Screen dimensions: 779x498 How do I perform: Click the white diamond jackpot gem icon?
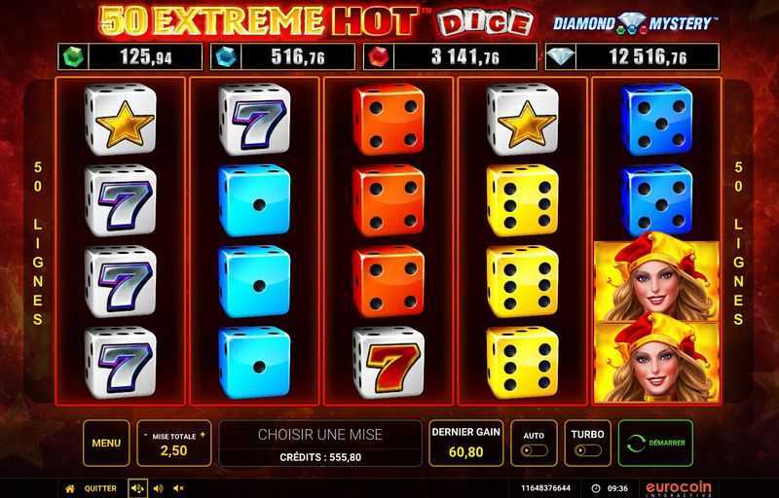click(561, 56)
